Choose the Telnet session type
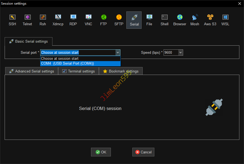Image resolution: width=244 pixels, height=164 pixels. (27, 20)
